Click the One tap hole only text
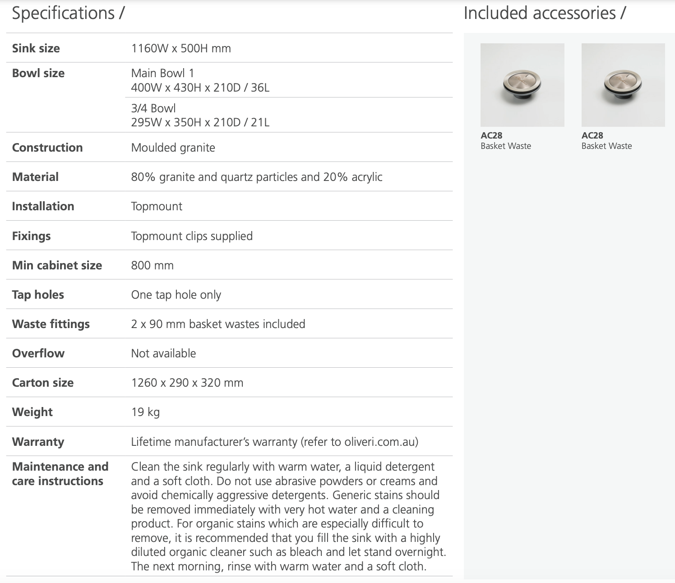 point(176,295)
